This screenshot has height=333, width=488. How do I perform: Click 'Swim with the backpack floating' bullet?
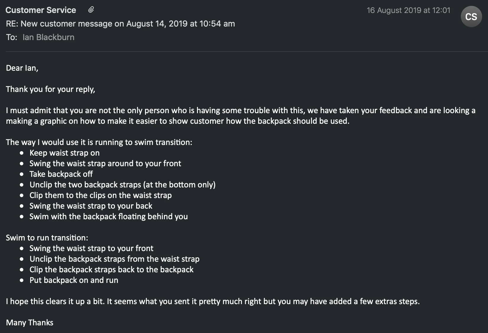point(109,216)
